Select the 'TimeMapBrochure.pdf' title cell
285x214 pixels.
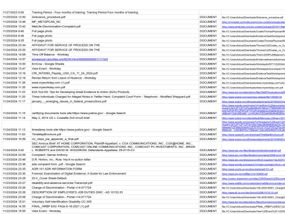coord(115,135)
